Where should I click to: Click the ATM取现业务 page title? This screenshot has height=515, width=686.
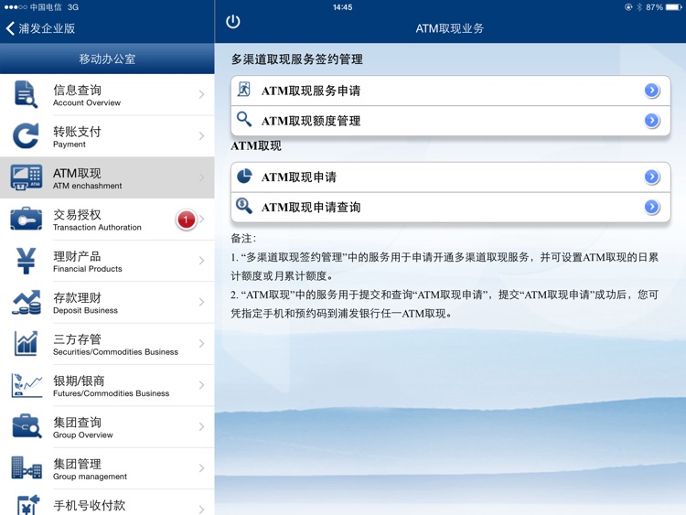pos(450,28)
